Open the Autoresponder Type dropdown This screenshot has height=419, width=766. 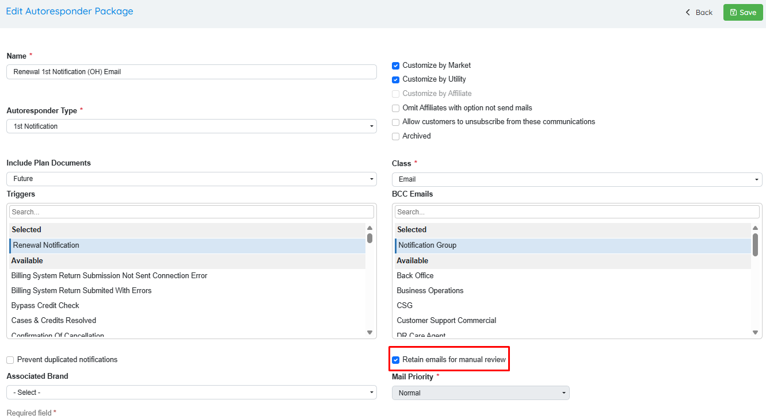[x=191, y=126]
